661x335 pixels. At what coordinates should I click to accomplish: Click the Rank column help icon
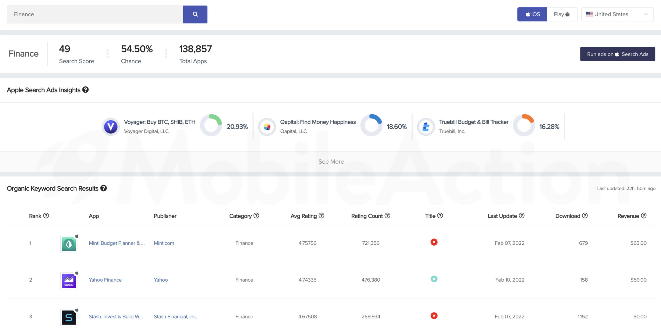[46, 216]
